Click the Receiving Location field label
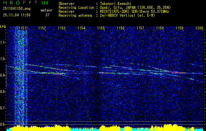Viewport: 206px width, 131px height. click(76, 8)
